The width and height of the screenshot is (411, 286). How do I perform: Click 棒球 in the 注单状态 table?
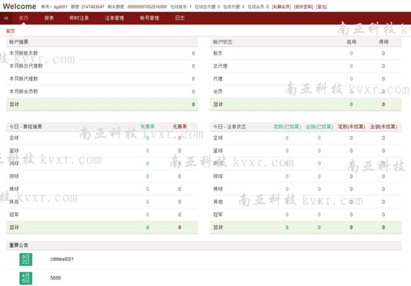point(218,189)
